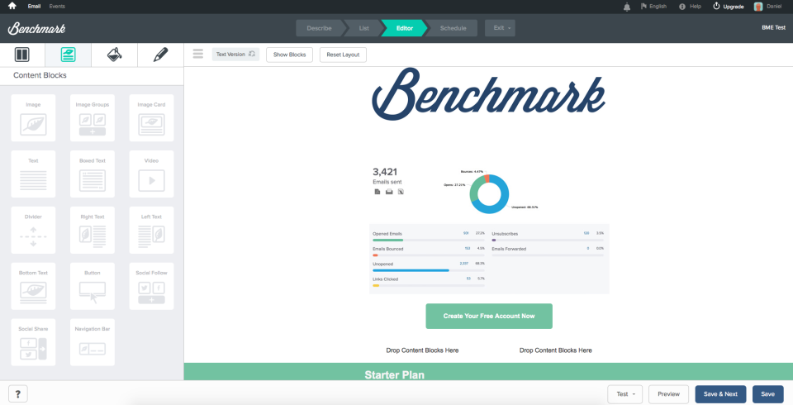Choose the Text content block
The height and width of the screenshot is (405, 793).
coord(33,174)
